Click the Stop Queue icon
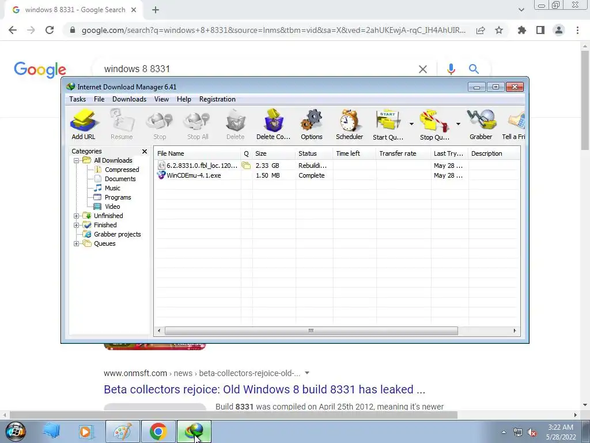 point(434,125)
